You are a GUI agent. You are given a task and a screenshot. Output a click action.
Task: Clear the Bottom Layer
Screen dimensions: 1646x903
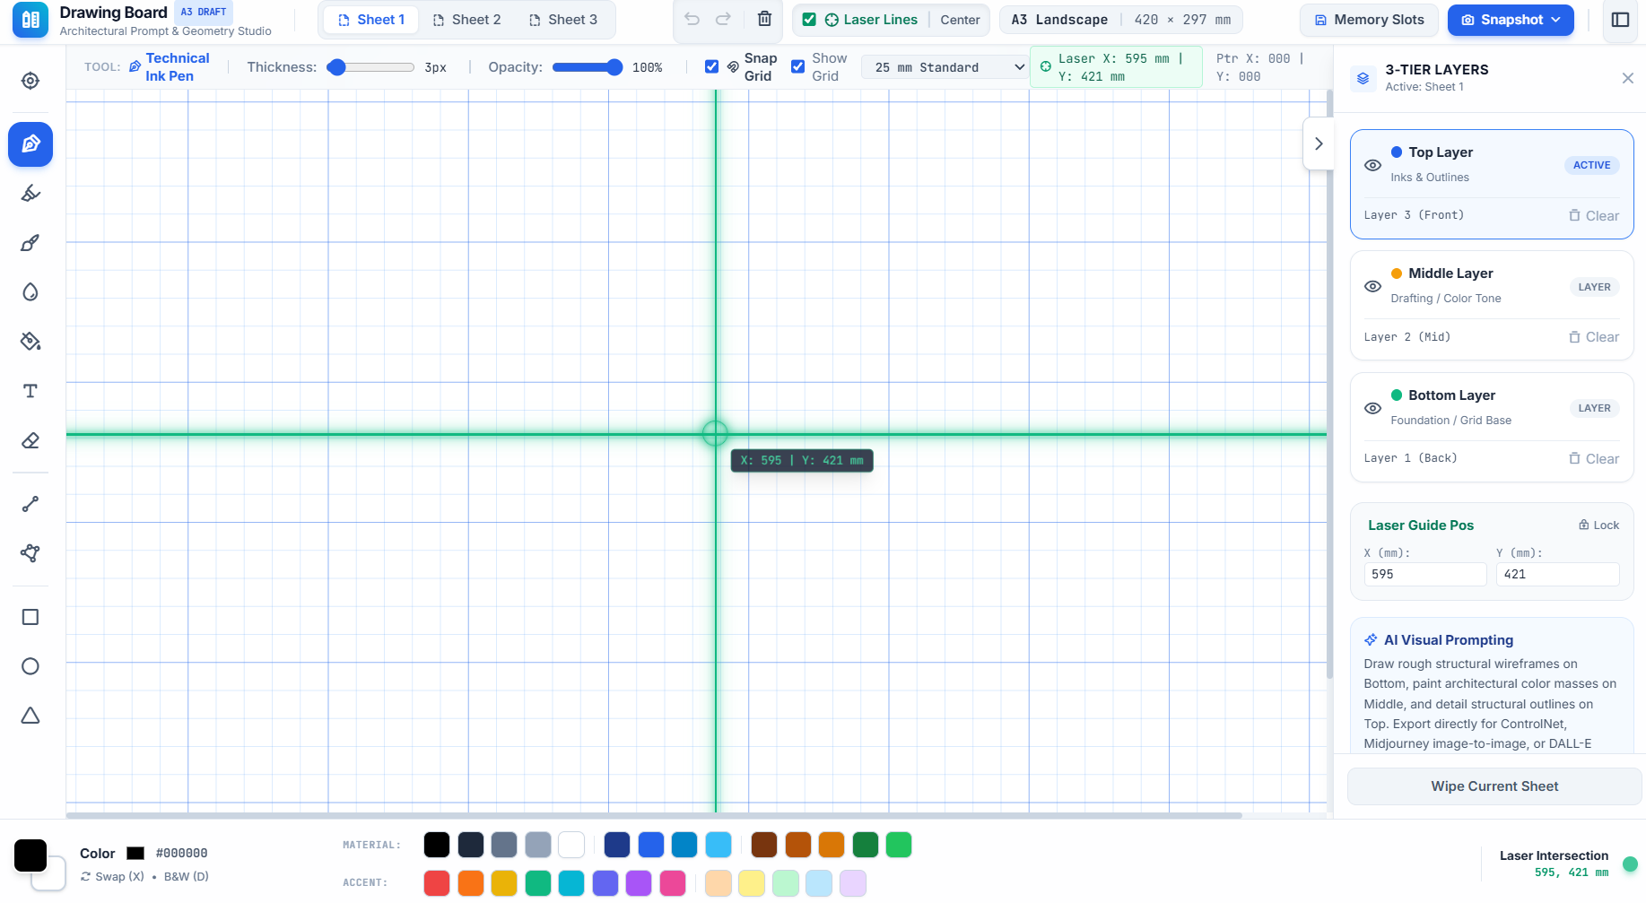(x=1593, y=459)
